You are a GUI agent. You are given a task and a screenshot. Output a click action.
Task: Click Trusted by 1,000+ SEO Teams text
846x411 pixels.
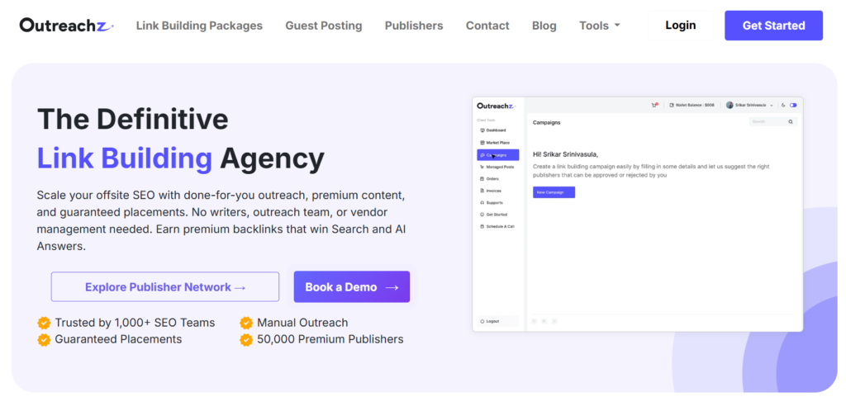click(x=135, y=323)
